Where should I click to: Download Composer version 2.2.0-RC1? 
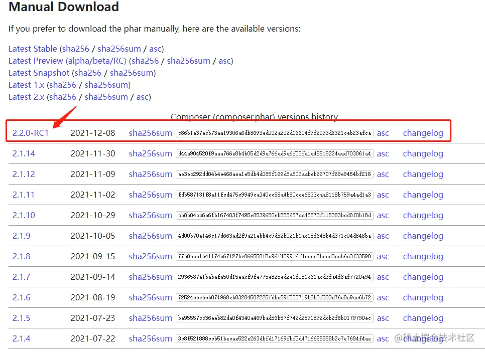pos(31,133)
